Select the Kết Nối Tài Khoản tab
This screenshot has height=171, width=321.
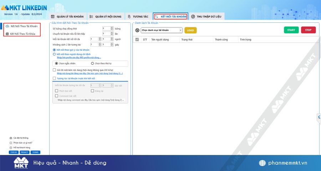pyautogui.click(x=170, y=16)
